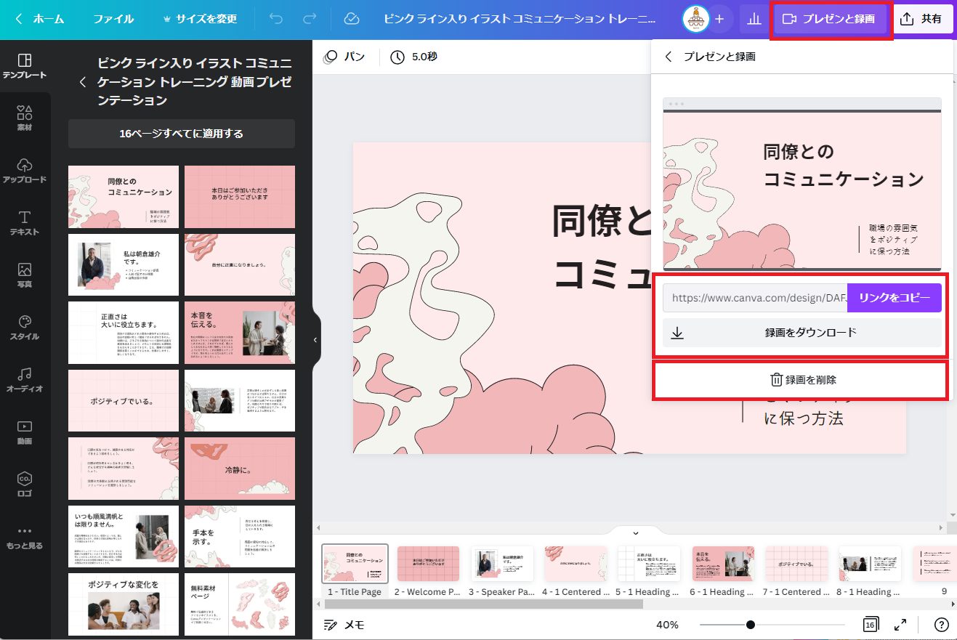Screen dimensions: 957x640
Task: Click the プレゼンと録画 button
Action: click(x=831, y=19)
